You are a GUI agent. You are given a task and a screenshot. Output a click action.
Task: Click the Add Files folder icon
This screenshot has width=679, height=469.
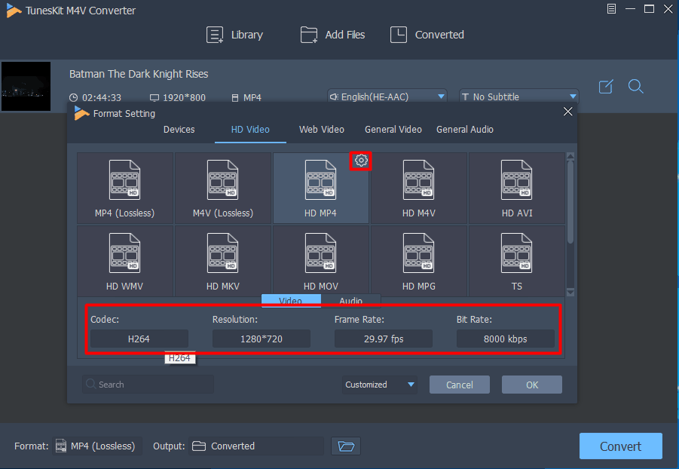pyautogui.click(x=309, y=35)
